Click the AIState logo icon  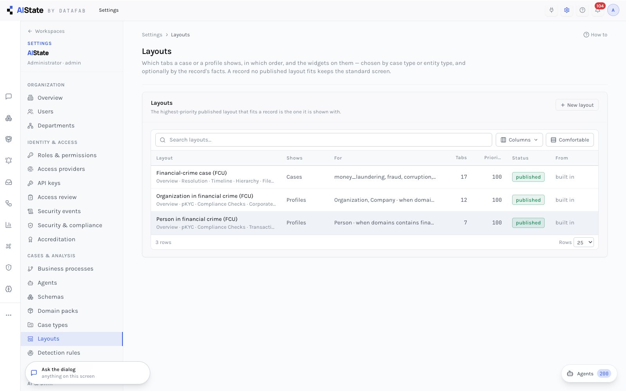(10, 10)
